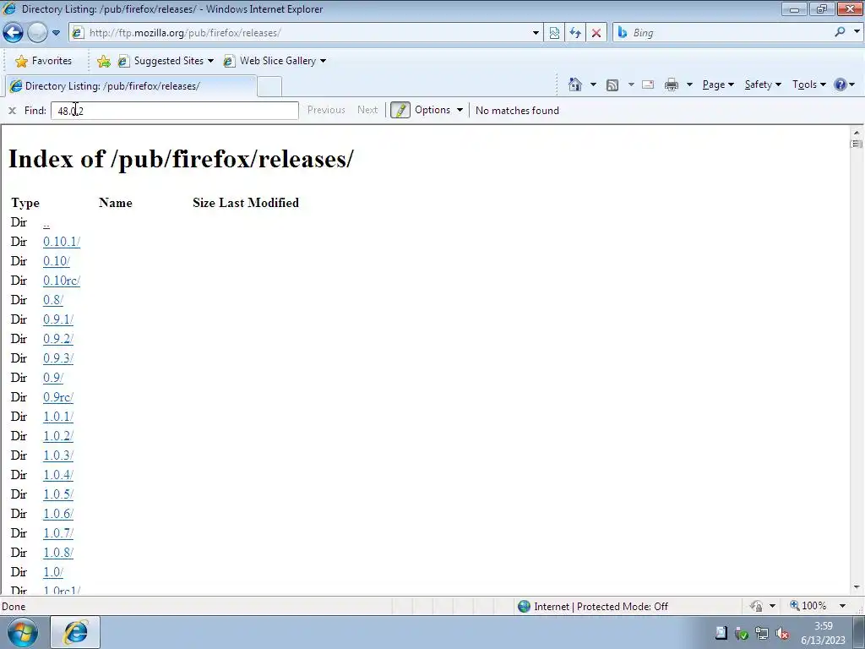Open the 0.9rc/ directory link
865x649 pixels.
58,397
